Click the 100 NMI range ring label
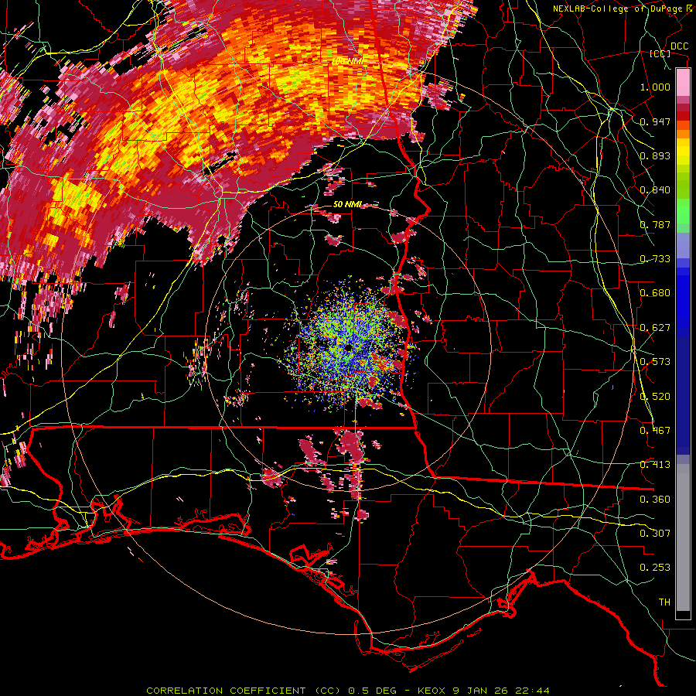 [348, 61]
